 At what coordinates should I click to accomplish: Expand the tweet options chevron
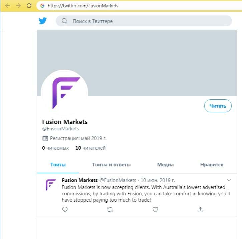pos(229,180)
